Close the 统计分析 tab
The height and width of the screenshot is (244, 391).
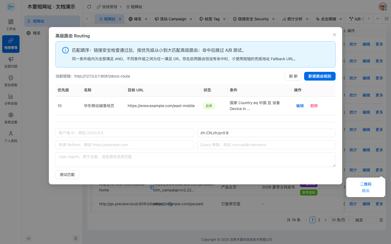point(307,19)
